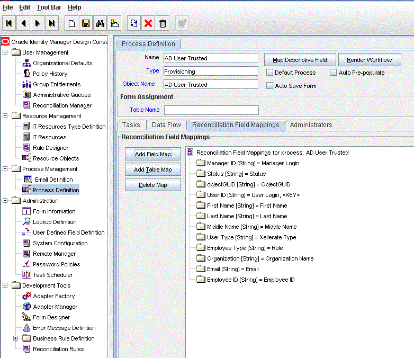Click the New blank document icon
The image size is (414, 358).
tap(71, 23)
